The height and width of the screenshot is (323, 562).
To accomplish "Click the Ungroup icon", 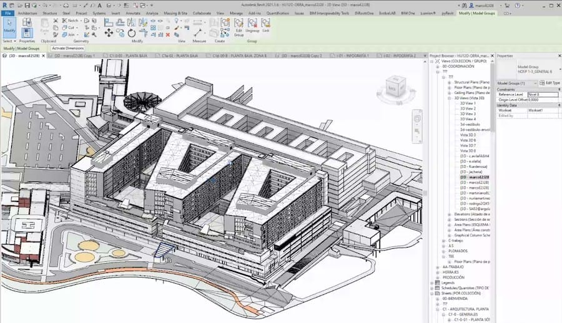I will click(253, 26).
